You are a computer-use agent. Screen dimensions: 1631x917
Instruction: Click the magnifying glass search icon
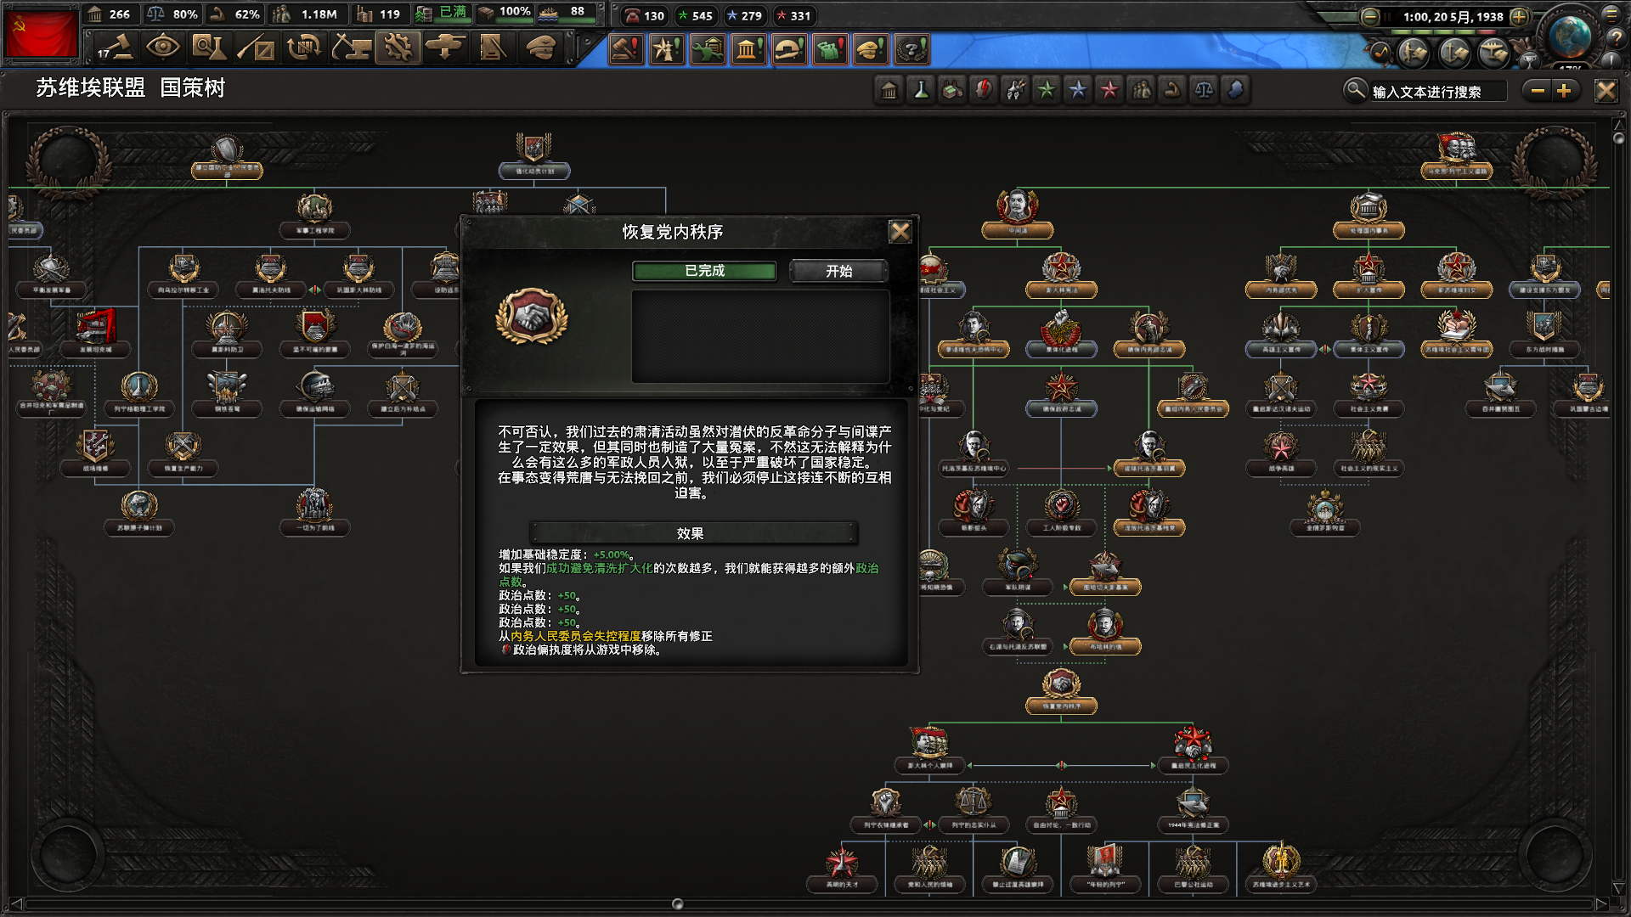(1354, 89)
